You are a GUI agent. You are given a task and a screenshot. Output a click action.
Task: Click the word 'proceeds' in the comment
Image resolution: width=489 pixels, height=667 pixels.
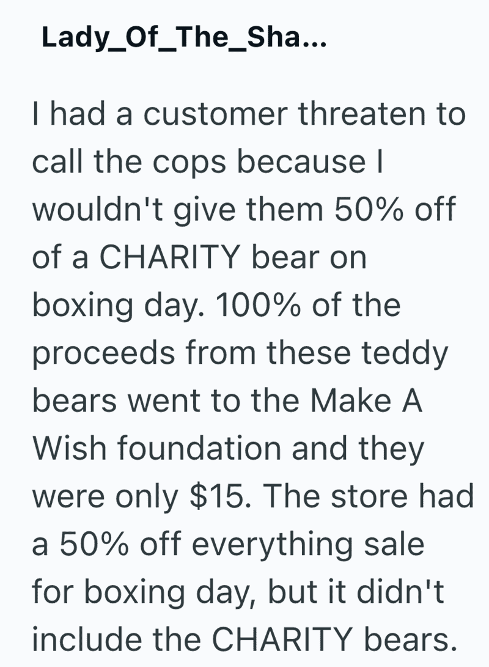click(x=104, y=355)
